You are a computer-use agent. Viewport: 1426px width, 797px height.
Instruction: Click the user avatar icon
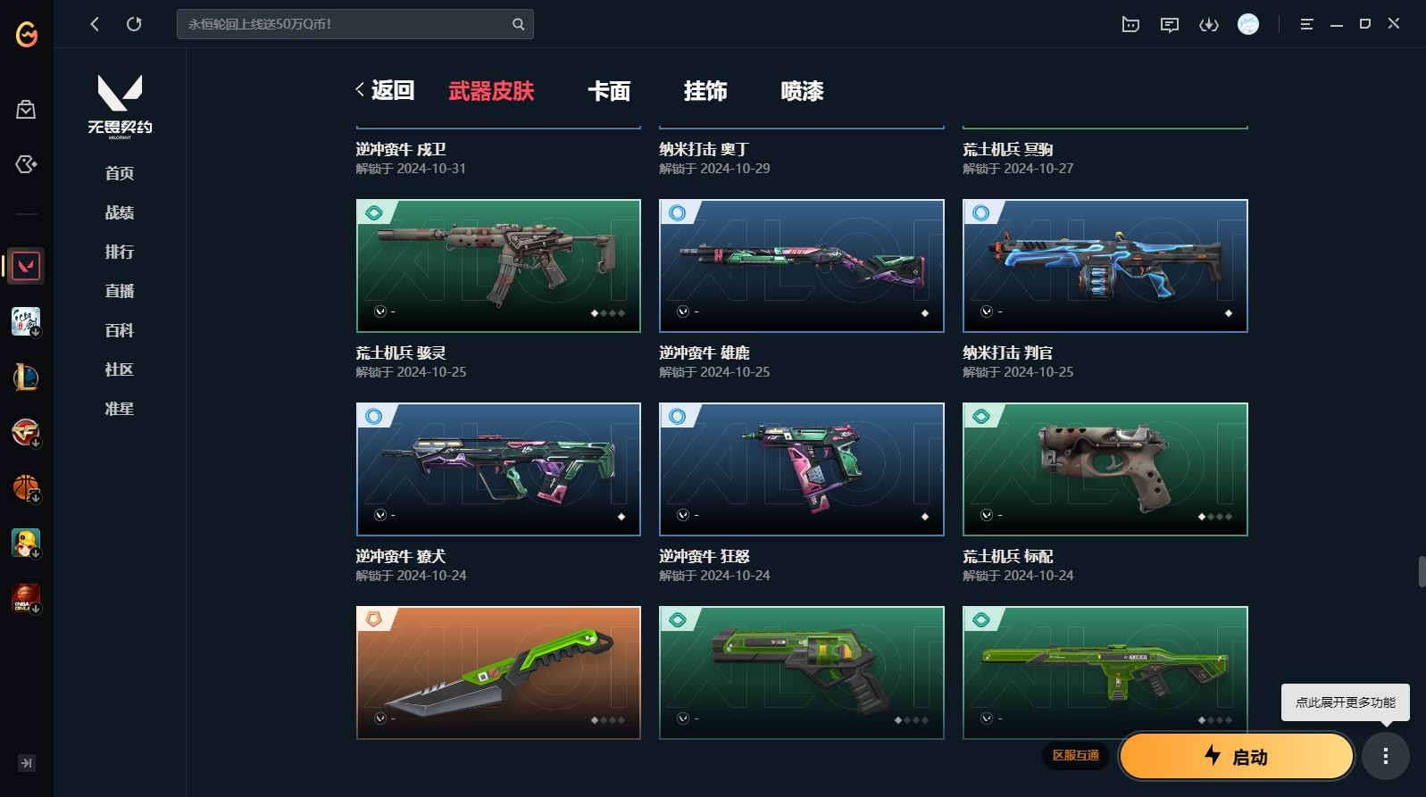(x=1248, y=24)
